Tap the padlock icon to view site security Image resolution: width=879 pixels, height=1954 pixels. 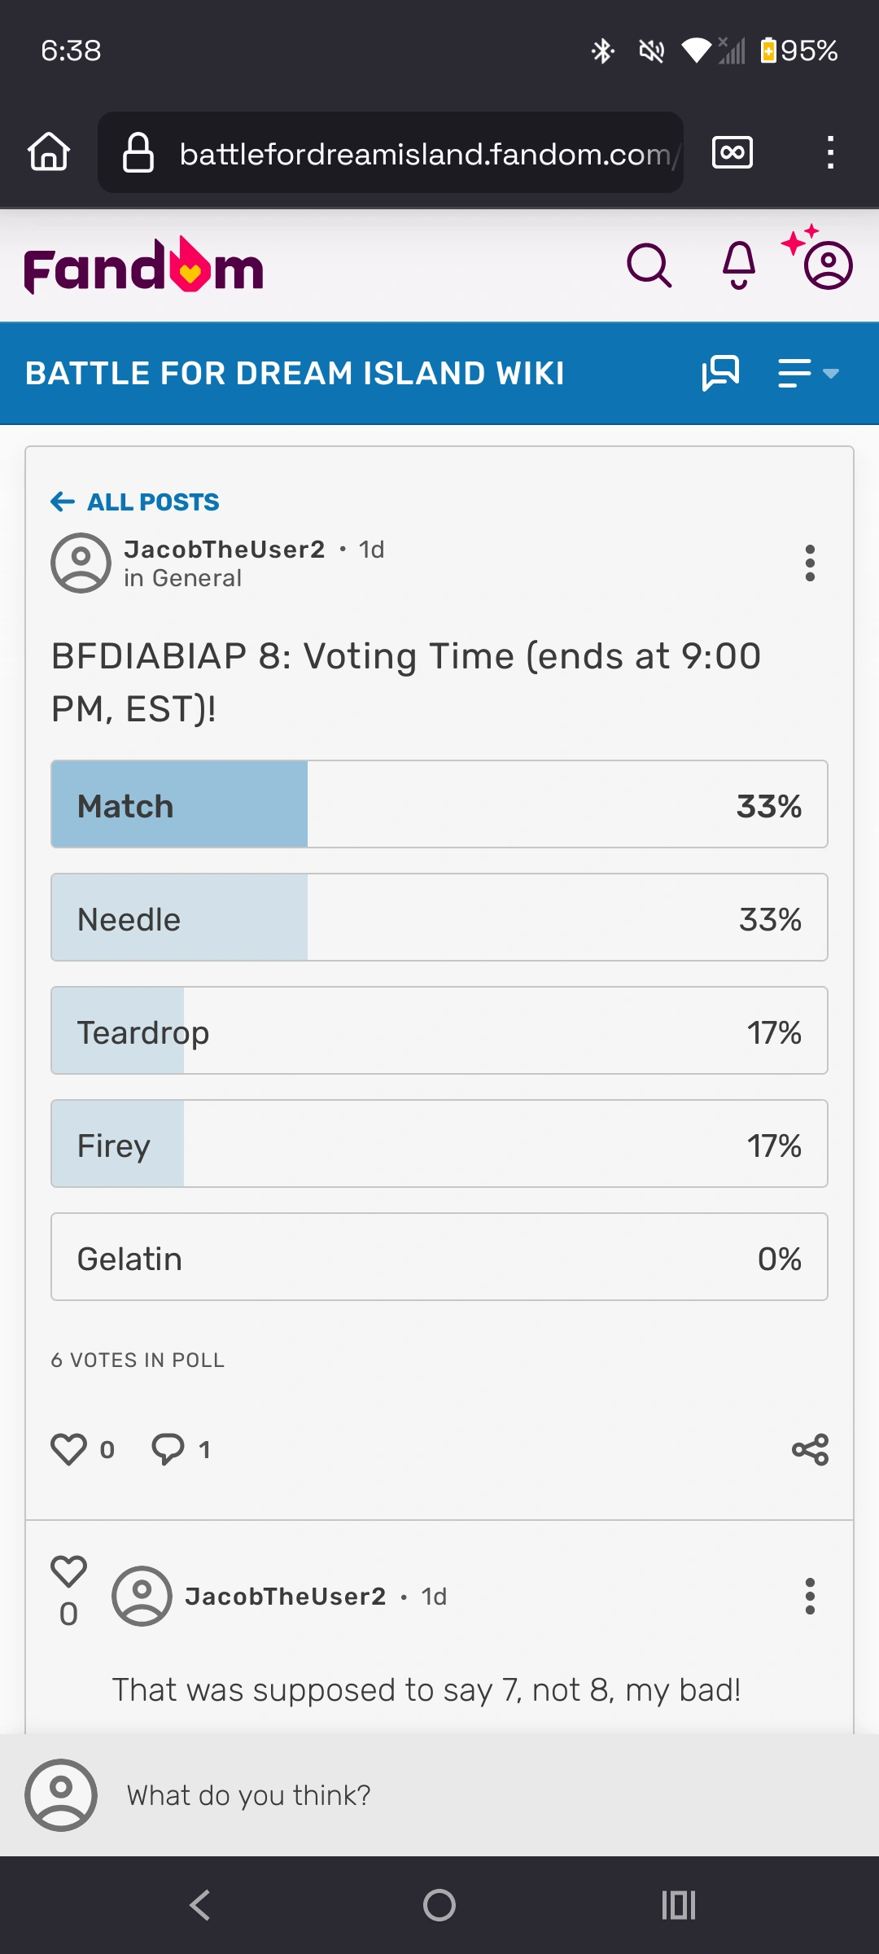tap(137, 151)
